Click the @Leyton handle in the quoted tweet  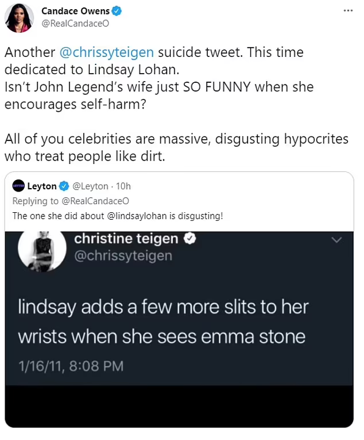point(90,186)
